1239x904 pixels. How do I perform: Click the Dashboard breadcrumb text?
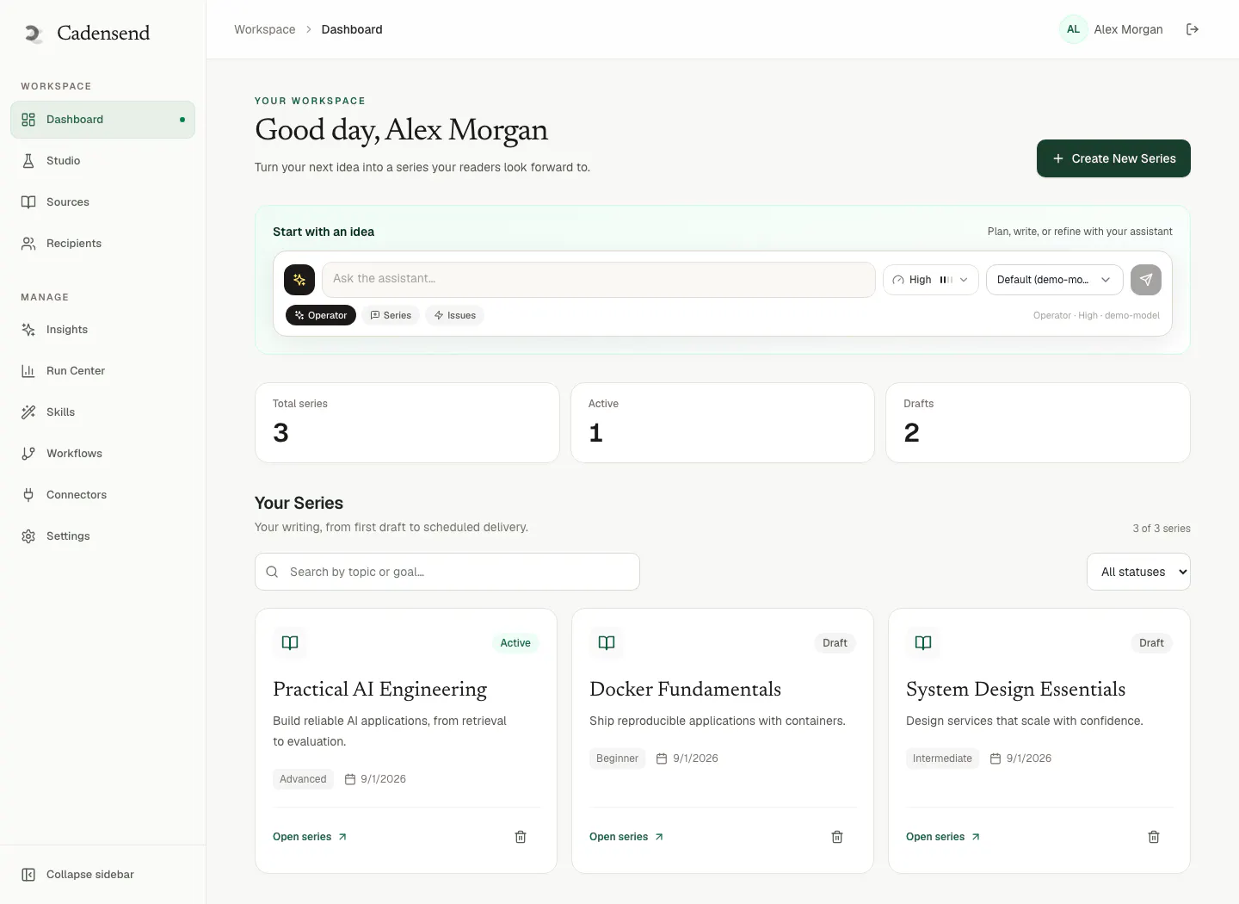[x=352, y=29]
